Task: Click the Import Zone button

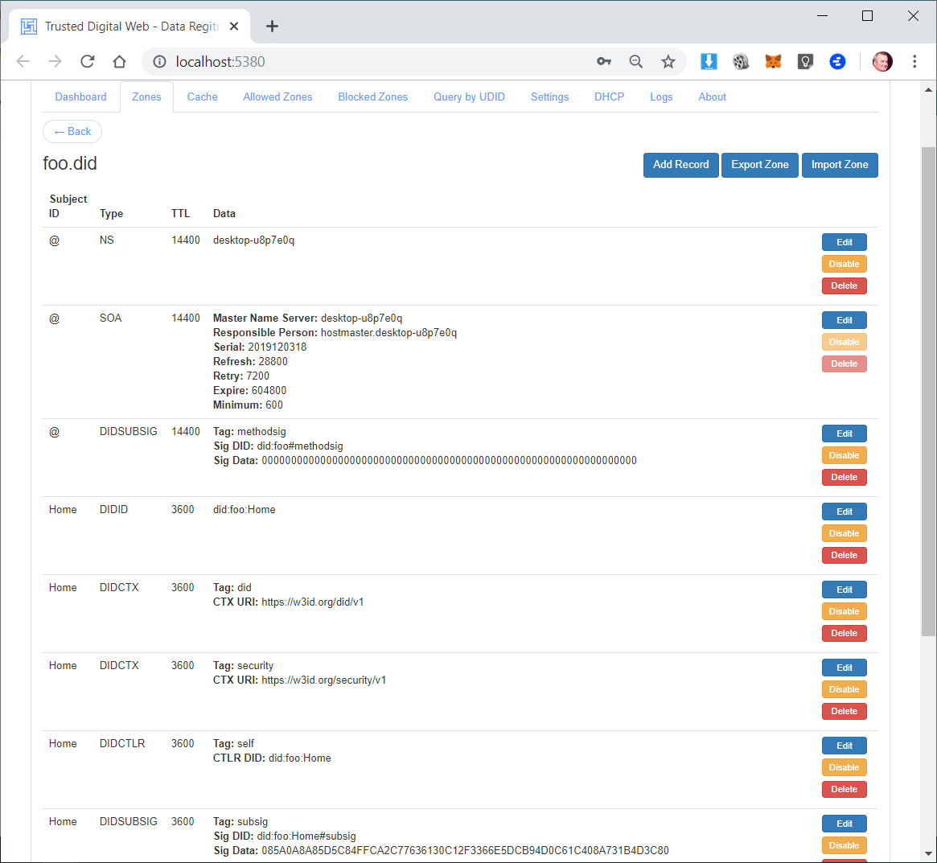Action: (x=840, y=165)
